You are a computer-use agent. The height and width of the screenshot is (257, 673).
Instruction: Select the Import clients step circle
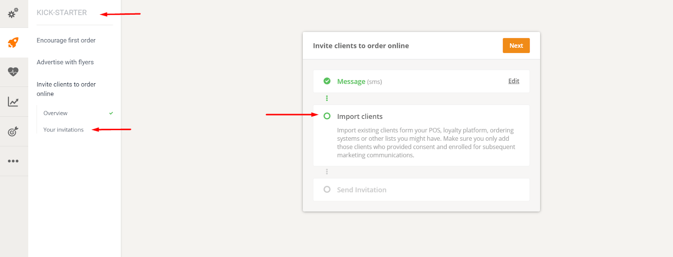[x=327, y=116]
